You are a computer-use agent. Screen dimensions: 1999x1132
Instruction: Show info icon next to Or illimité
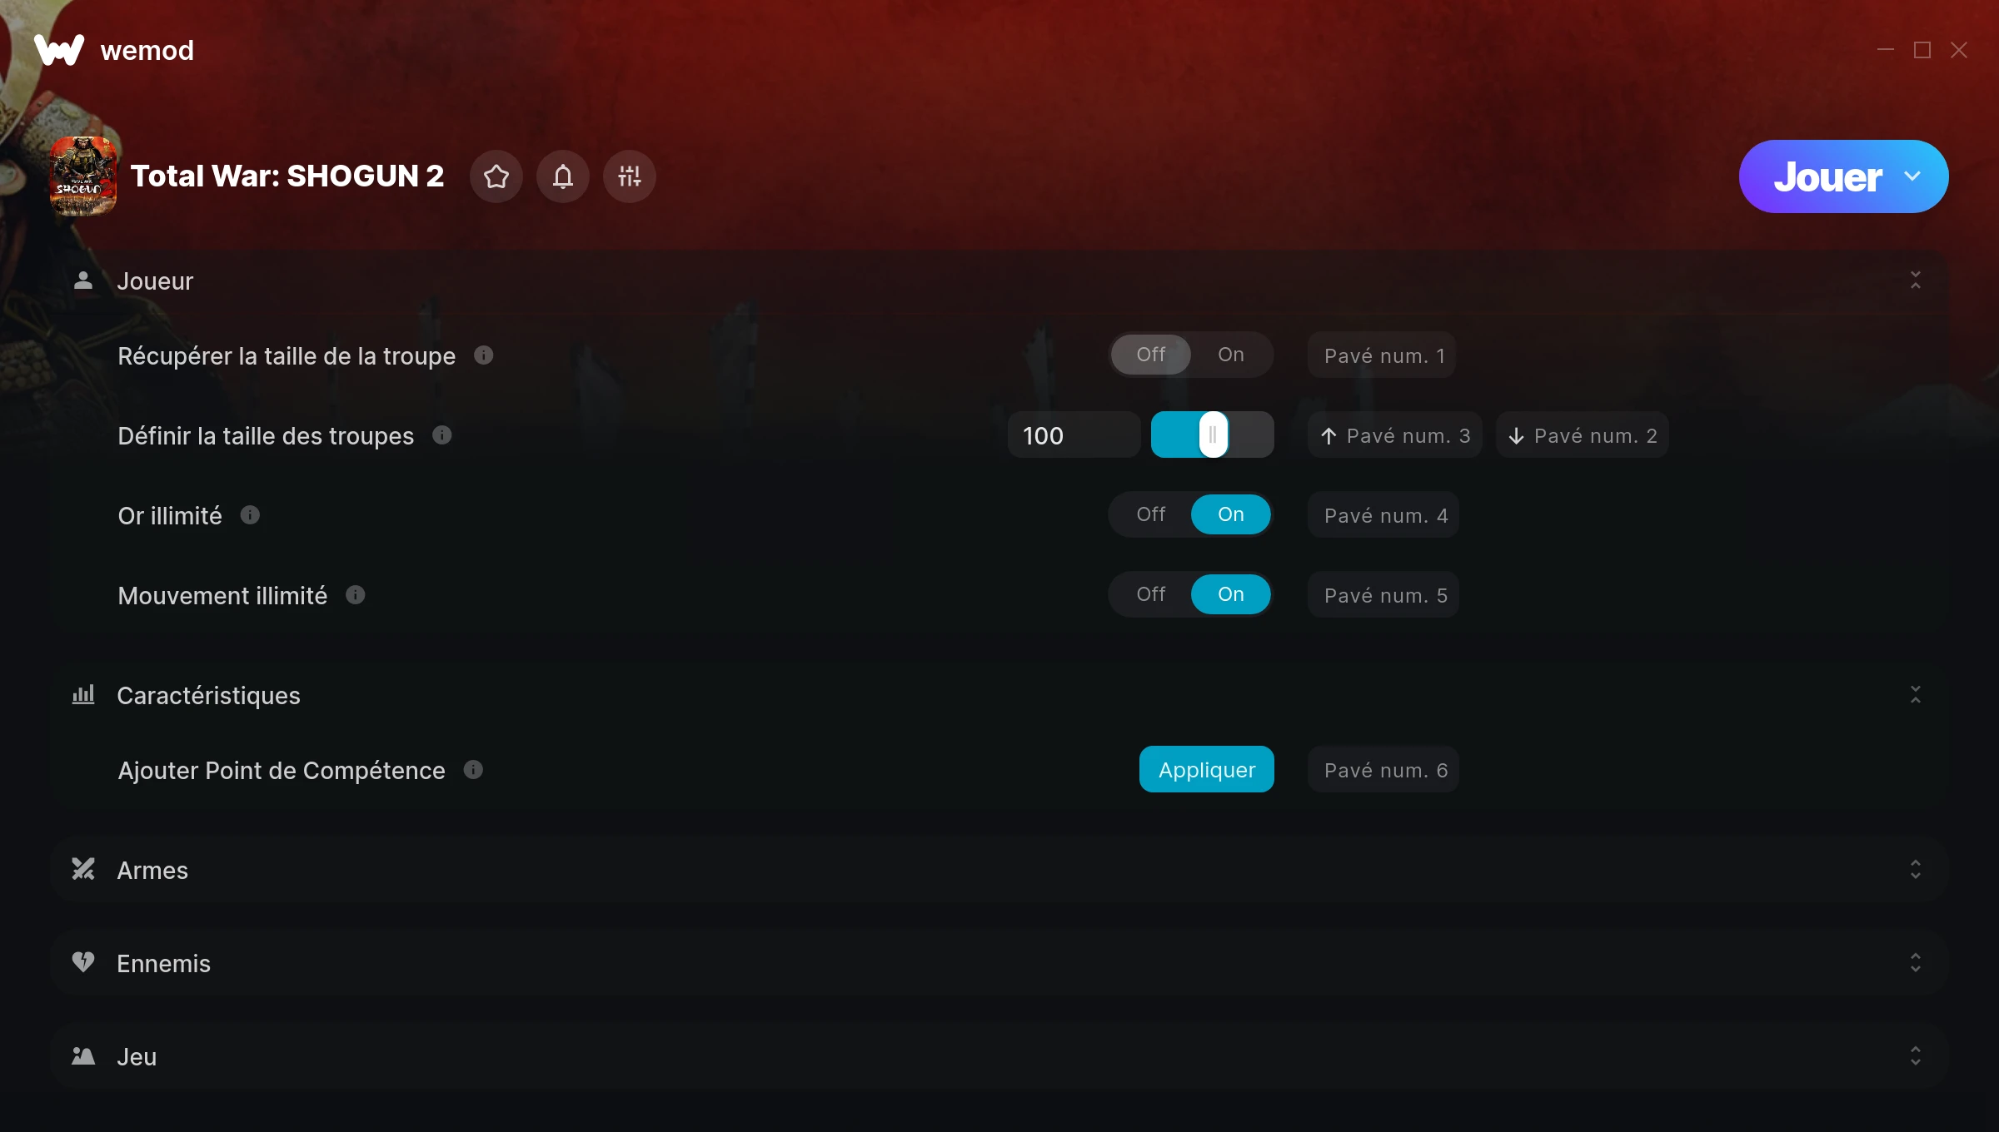coord(250,515)
